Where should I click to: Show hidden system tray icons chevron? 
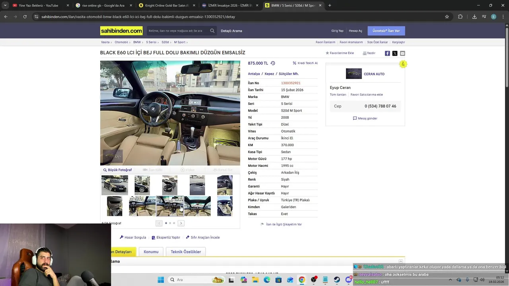[451, 280]
